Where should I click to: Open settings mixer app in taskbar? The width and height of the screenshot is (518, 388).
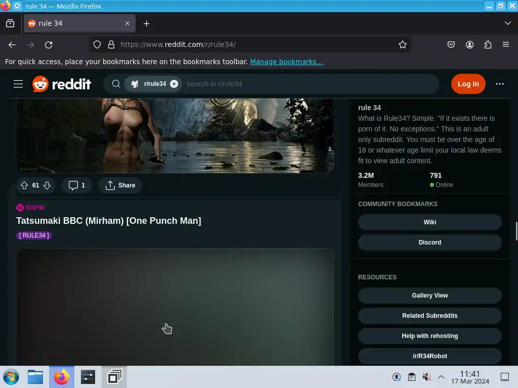click(88, 377)
